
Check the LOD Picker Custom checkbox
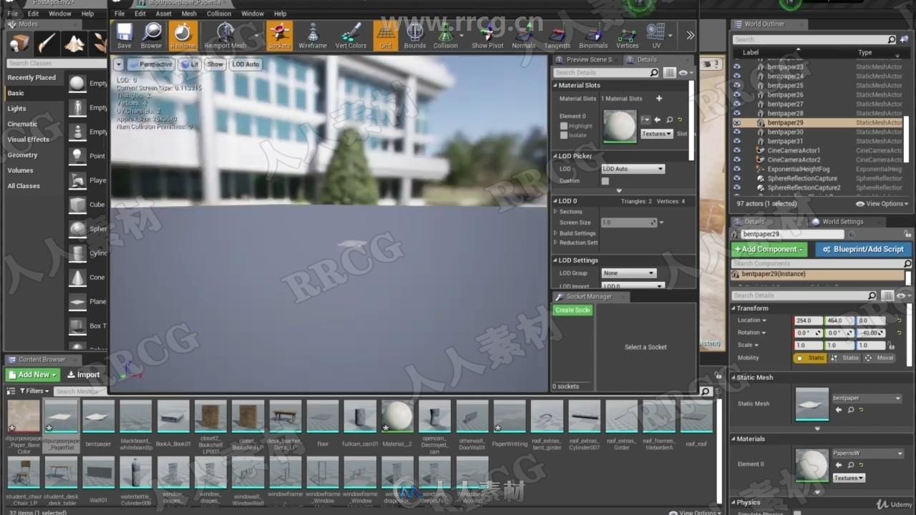[x=605, y=181]
